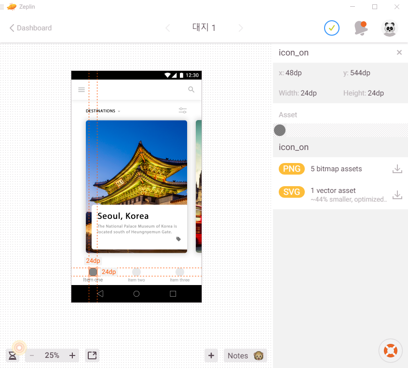Download the PNG bitmap assets
The image size is (408, 368).
click(397, 169)
